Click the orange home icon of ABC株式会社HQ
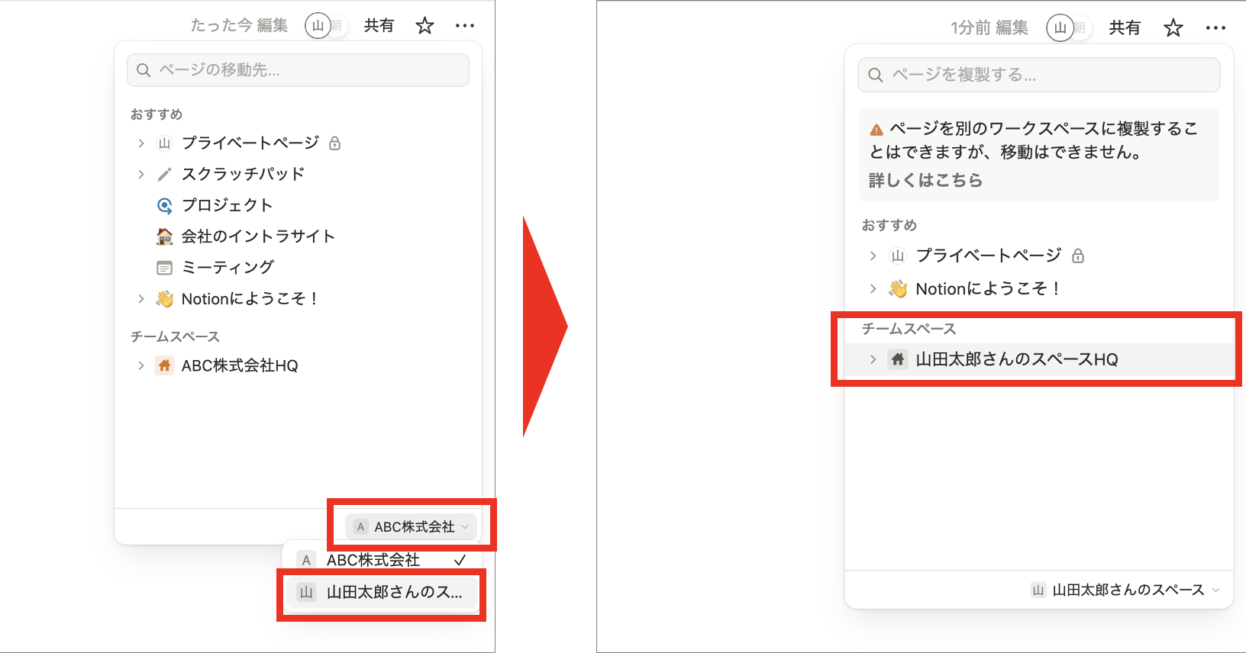 click(164, 366)
